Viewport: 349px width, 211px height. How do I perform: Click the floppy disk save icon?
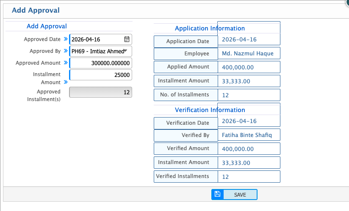point(217,194)
